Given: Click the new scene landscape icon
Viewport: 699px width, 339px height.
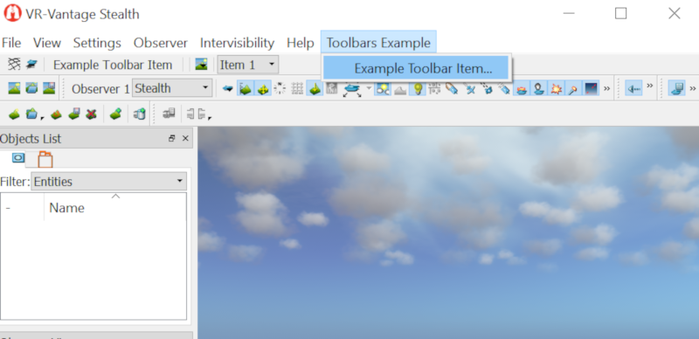Looking at the screenshot, I should coord(14,88).
